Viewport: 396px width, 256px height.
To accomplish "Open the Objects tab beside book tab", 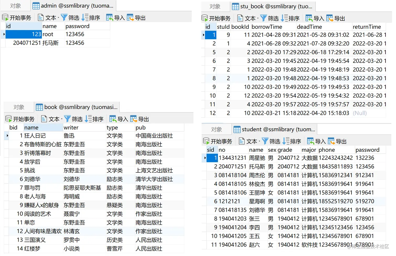I will tap(19, 107).
